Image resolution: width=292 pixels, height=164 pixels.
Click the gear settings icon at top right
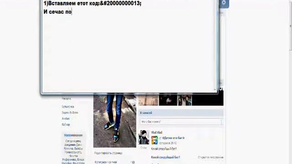tap(224, 3)
